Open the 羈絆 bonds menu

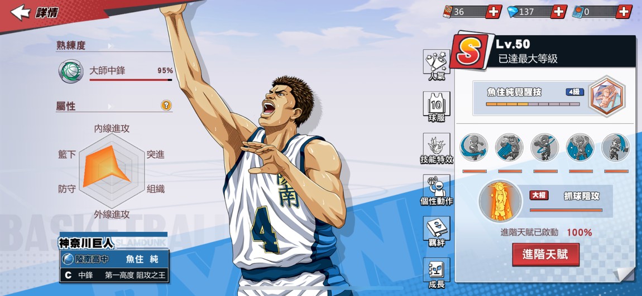[x=437, y=232]
